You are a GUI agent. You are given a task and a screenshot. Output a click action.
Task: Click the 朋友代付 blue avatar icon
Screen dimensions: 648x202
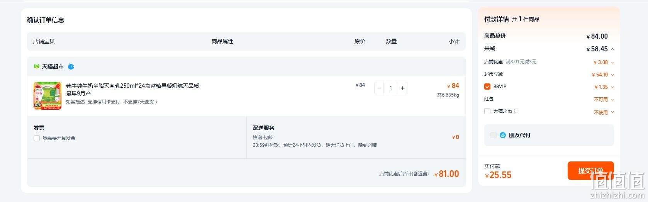tap(503, 135)
